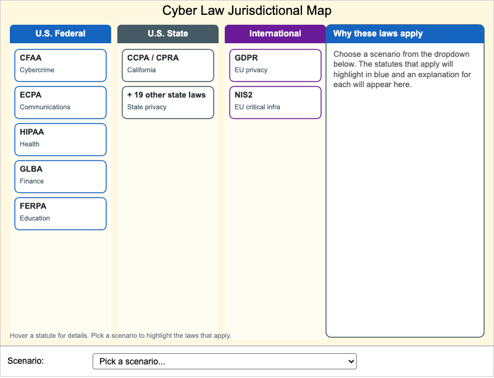Choose the GLBA Finance card
Screen dimensions: 494x378
point(61,177)
